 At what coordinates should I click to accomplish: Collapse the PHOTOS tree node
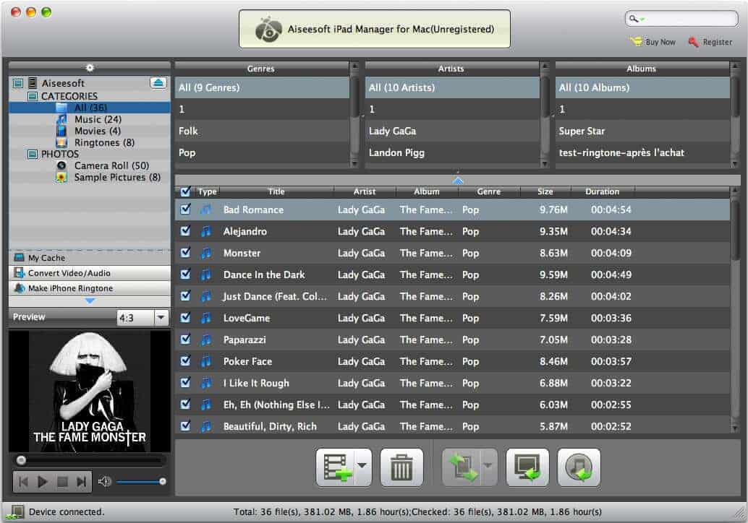click(x=33, y=154)
